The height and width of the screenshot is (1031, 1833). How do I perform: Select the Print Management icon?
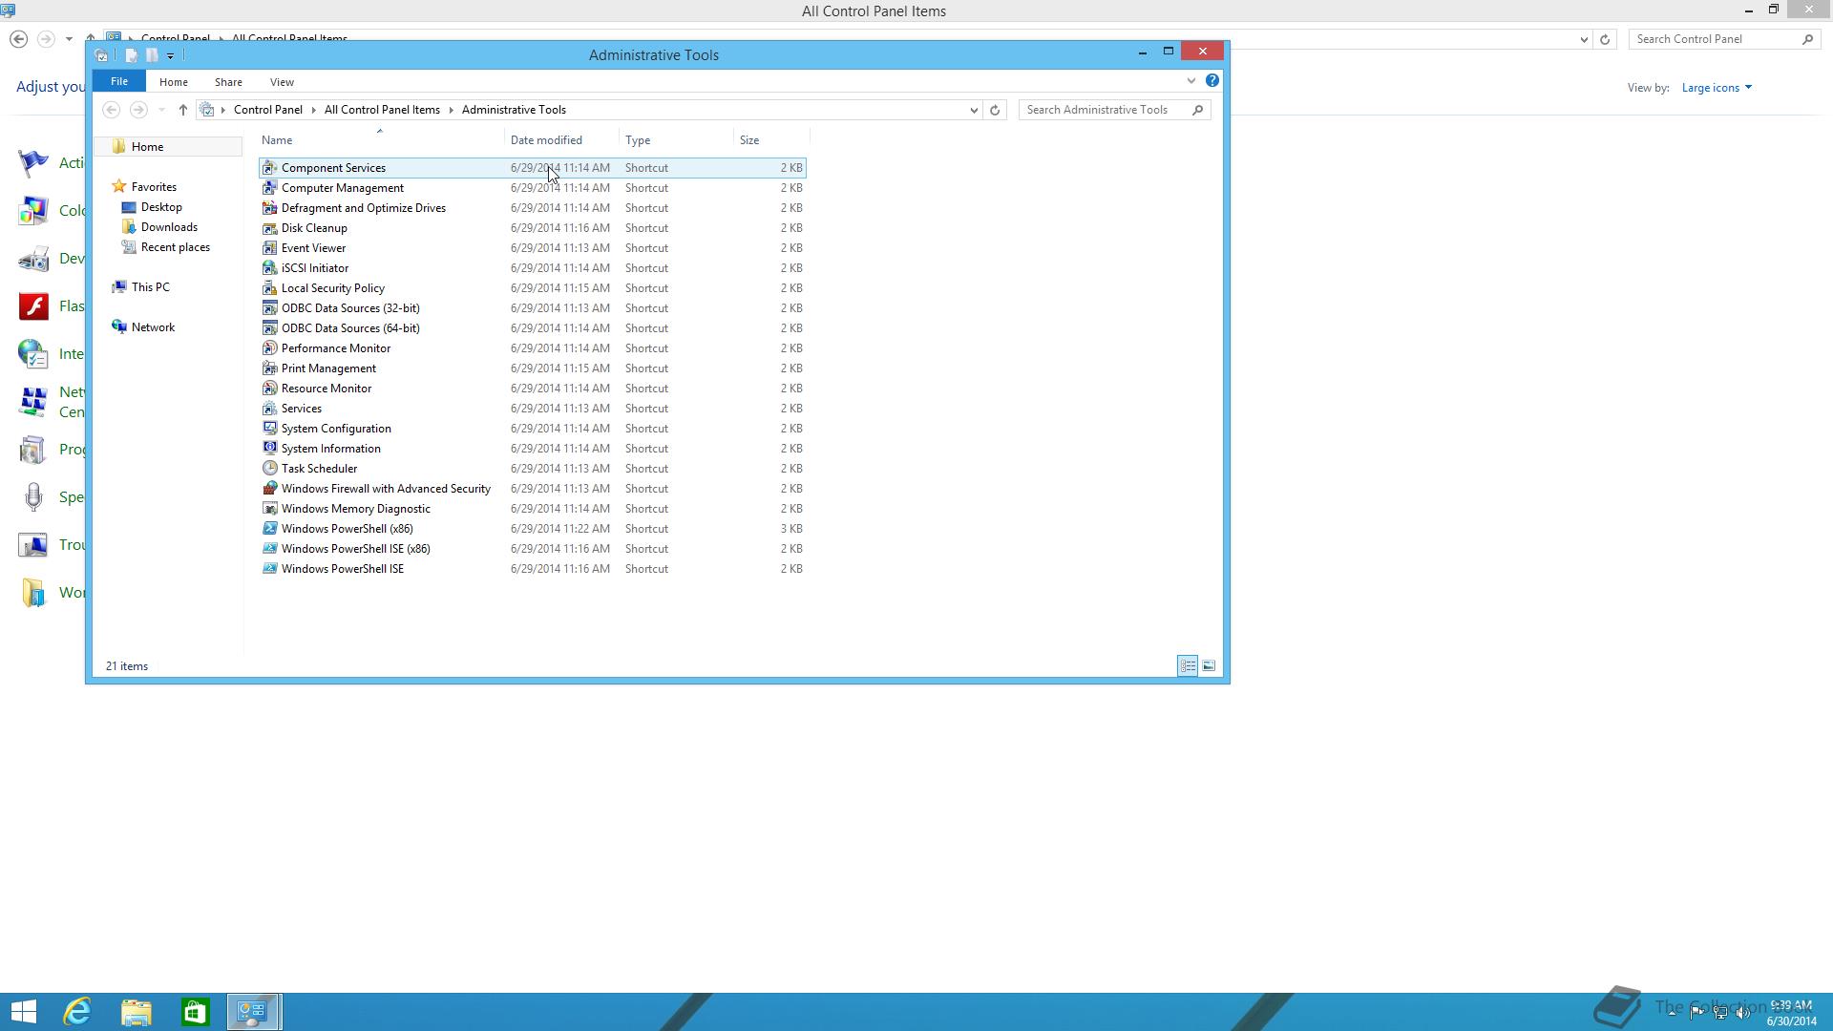(269, 368)
